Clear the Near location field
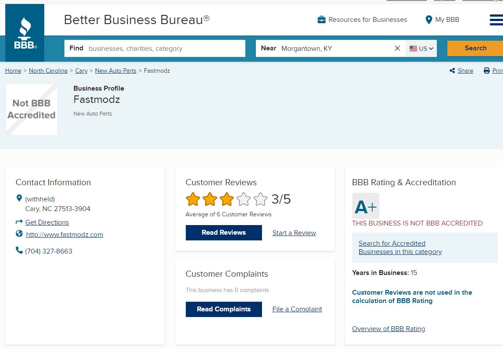The width and height of the screenshot is (503, 349). [397, 48]
